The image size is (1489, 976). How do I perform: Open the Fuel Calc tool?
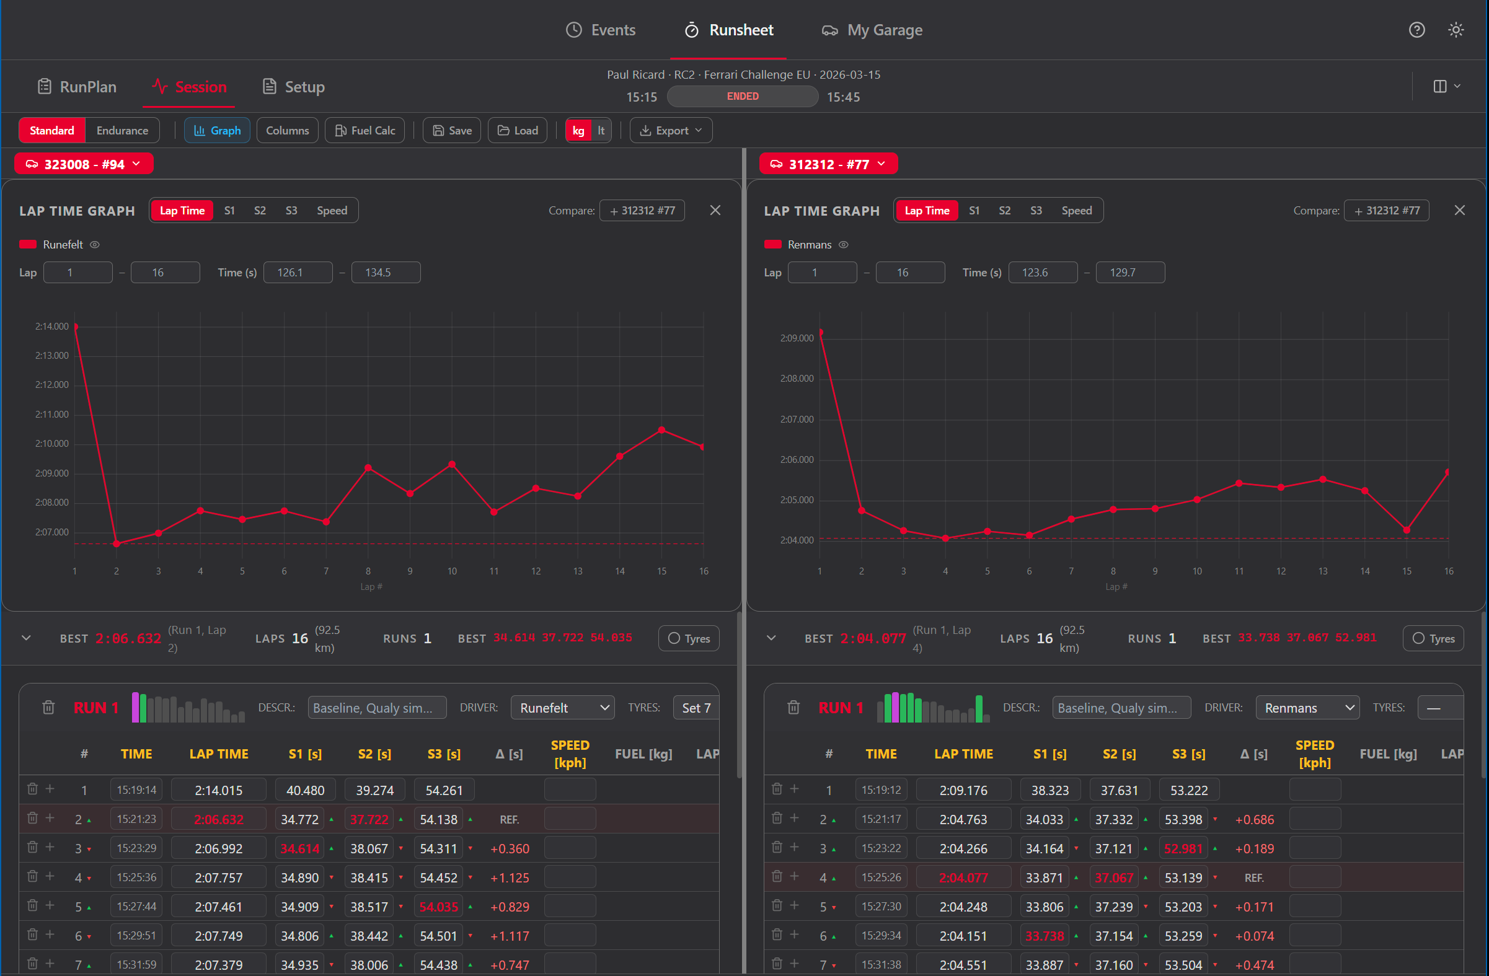point(364,130)
